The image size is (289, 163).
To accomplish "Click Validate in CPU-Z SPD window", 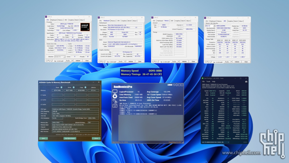I will [x=237, y=62].
